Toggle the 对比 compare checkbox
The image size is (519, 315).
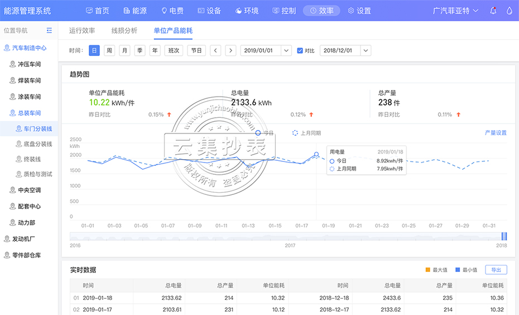[x=300, y=51]
